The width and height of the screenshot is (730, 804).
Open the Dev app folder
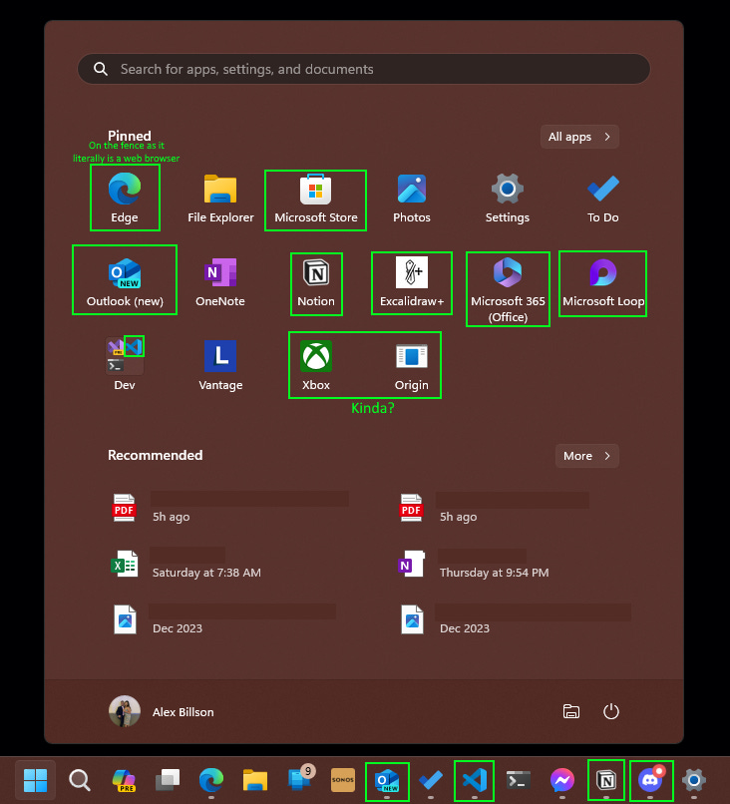coord(125,364)
